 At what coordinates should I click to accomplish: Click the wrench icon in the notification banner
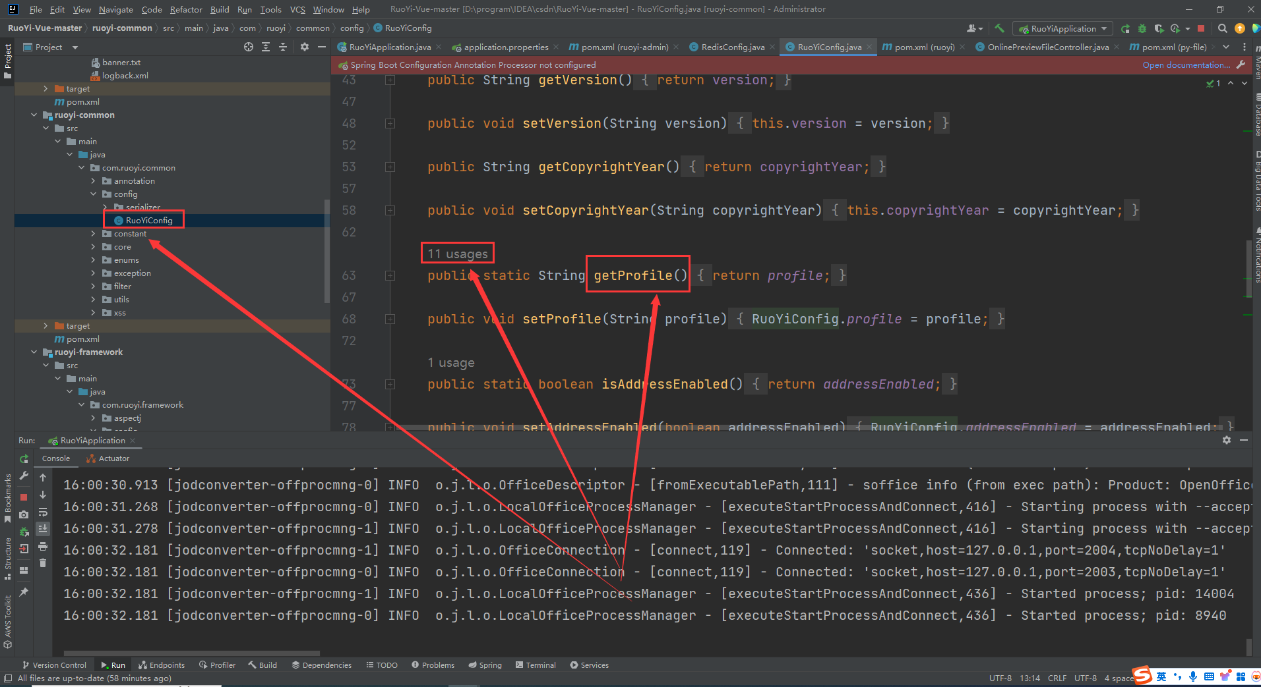click(x=1241, y=65)
